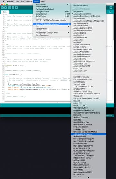Select M5Stack-Core-ESP32
The height and width of the screenshot is (179, 116).
click(88, 158)
